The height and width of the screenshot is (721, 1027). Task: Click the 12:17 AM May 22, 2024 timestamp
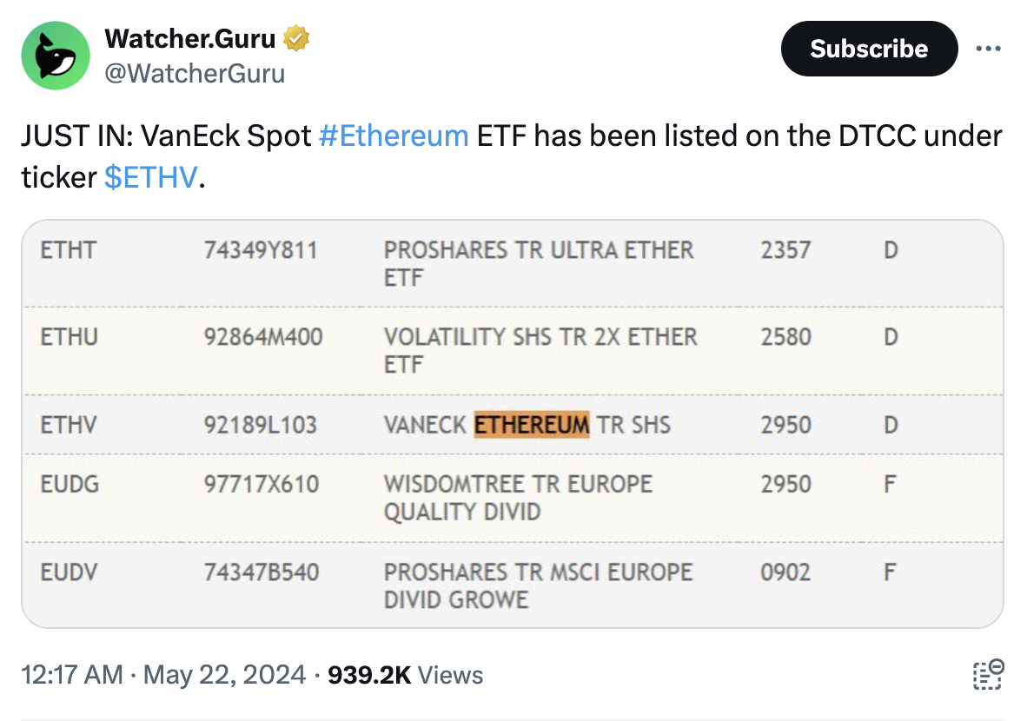[x=163, y=674]
